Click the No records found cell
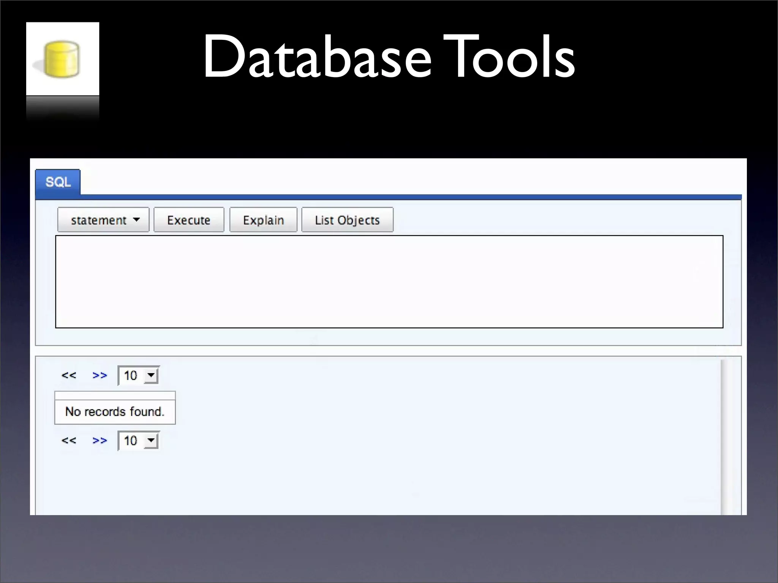This screenshot has width=778, height=583. [x=115, y=411]
